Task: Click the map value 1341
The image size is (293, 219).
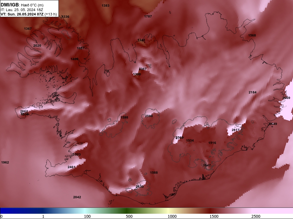Action: click(141, 40)
